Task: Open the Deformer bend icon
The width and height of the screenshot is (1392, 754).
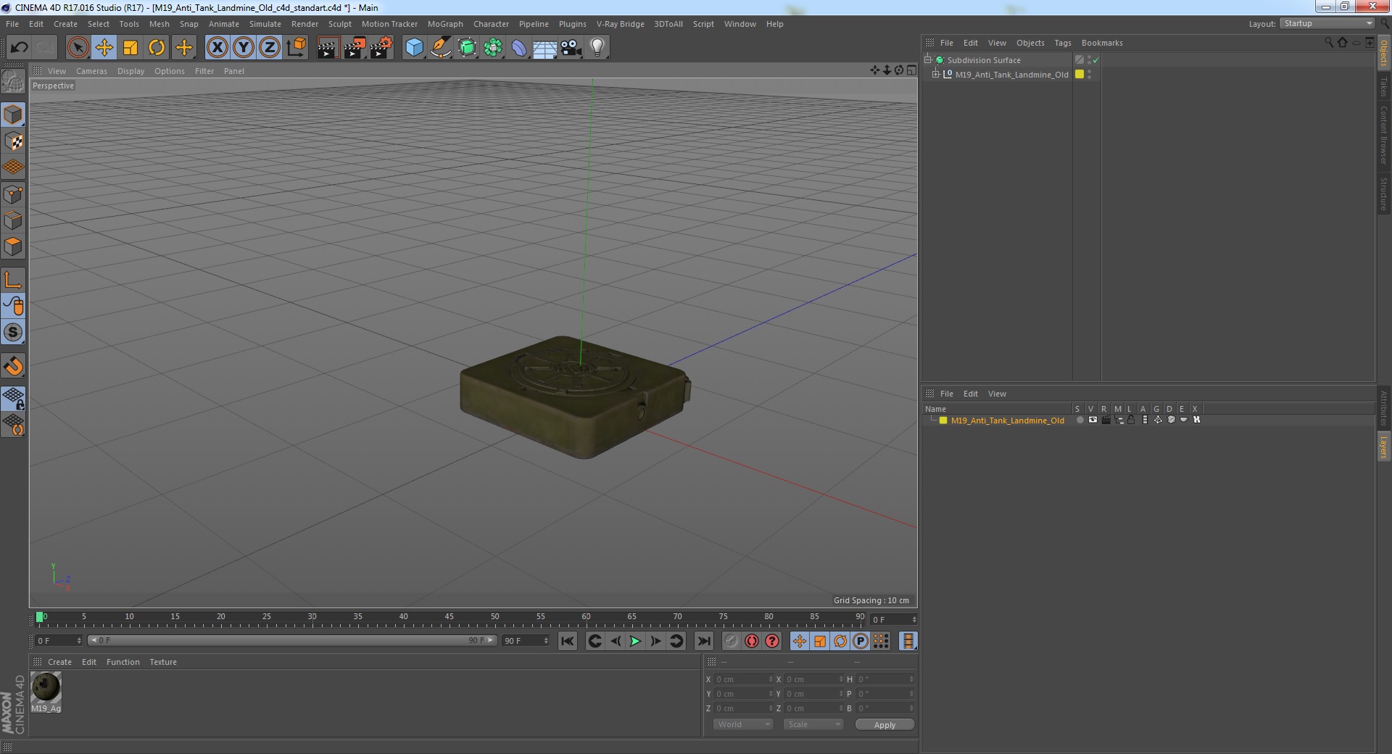Action: click(519, 48)
